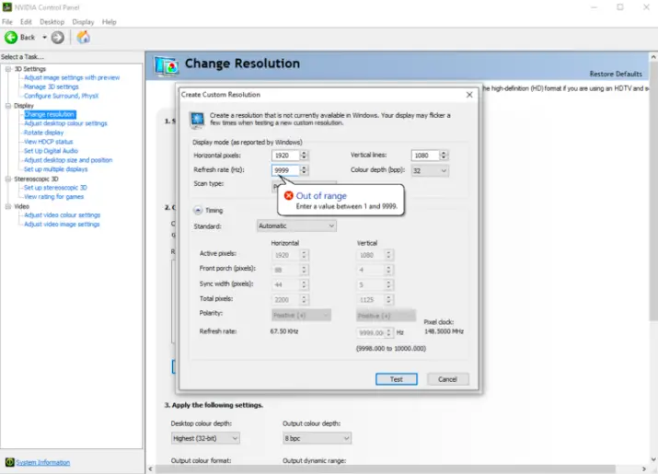Close the Create Custom Resolution dialog
The width and height of the screenshot is (658, 474).
469,95
